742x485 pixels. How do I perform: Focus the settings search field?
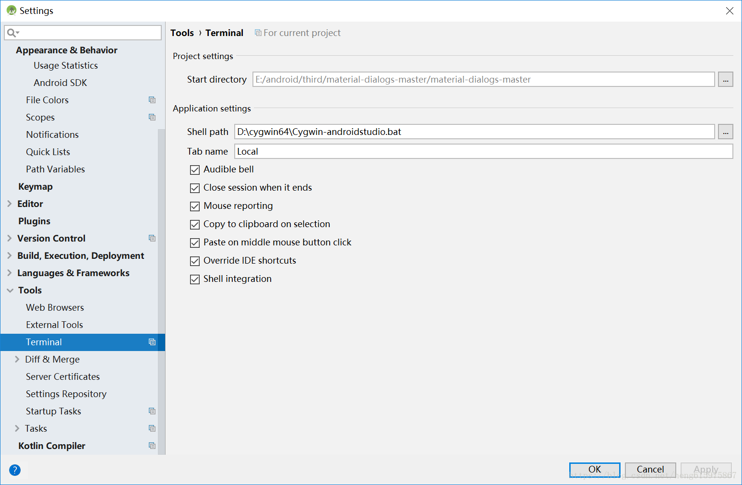(x=83, y=33)
